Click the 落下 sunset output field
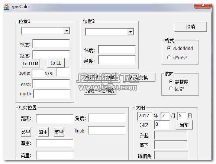Image resolution: width=216 pixels, height=164 pixels. coord(171,145)
